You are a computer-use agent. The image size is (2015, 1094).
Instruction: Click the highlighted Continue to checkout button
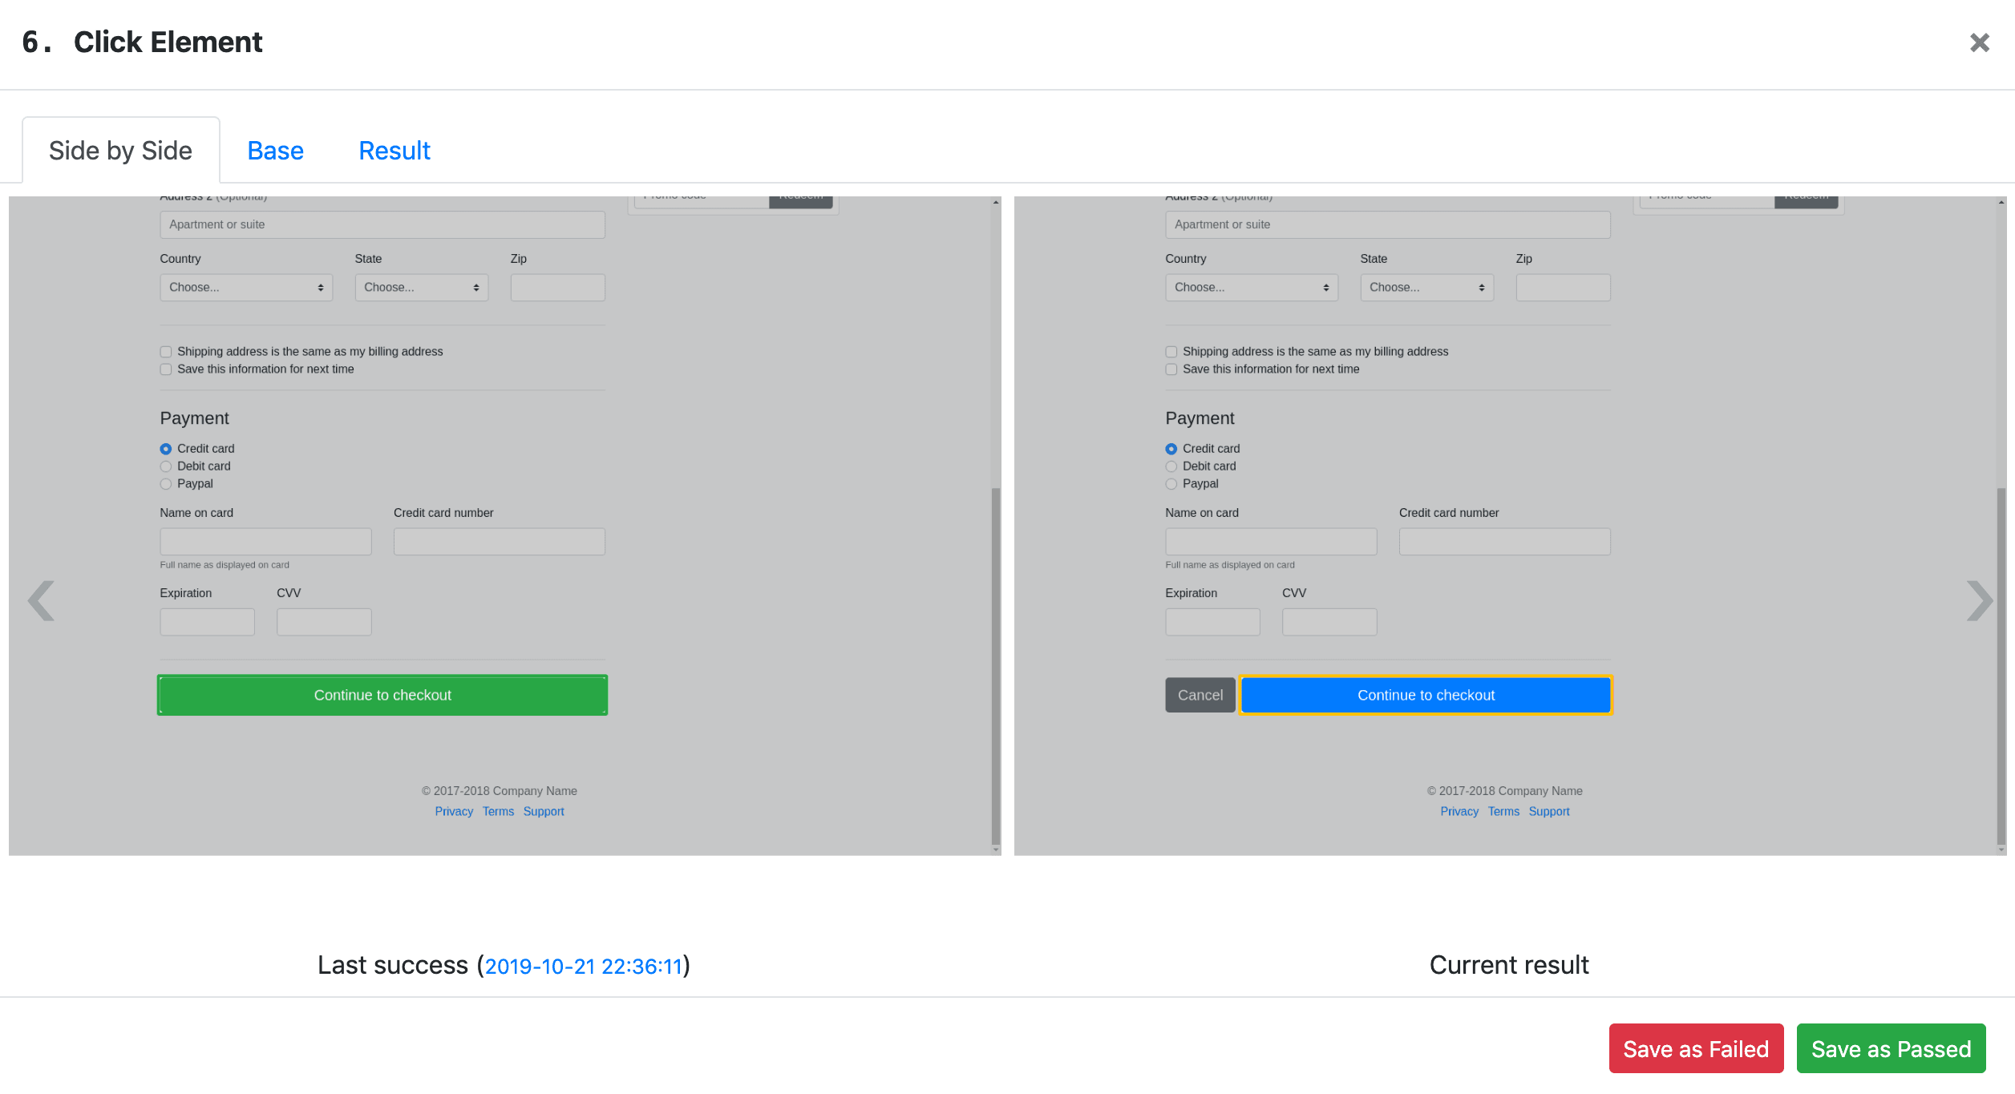click(x=1425, y=695)
